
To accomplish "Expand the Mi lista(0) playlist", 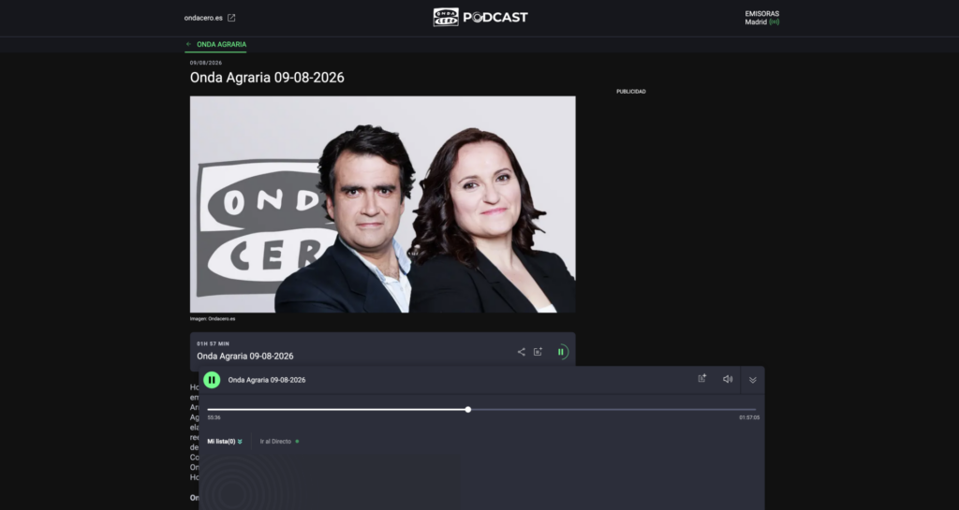I will click(225, 441).
